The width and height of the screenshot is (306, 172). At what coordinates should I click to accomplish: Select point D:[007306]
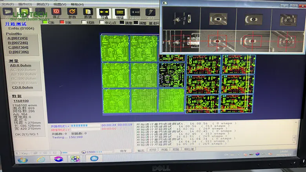[18, 52]
